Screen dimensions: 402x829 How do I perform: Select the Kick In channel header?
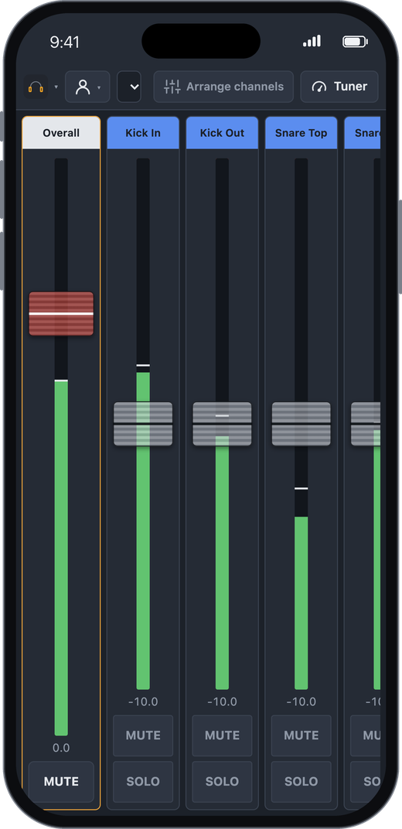coord(143,133)
